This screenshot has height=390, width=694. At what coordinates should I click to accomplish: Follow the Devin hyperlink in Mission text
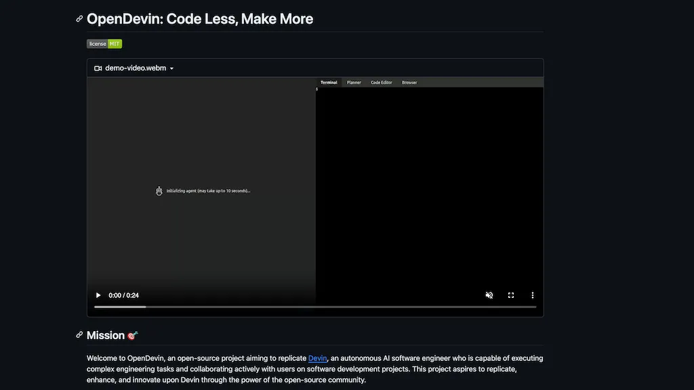click(317, 358)
